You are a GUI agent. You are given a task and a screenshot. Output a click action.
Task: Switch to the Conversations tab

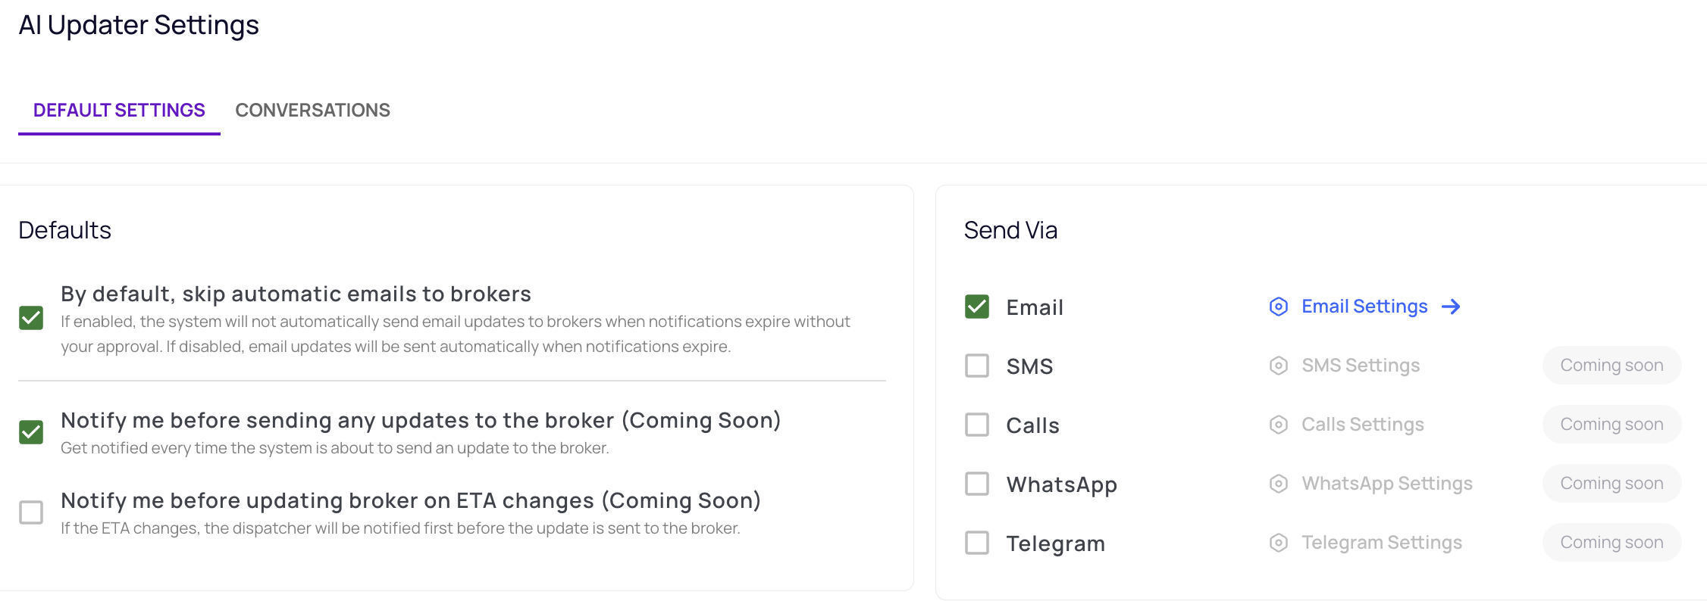pyautogui.click(x=312, y=111)
